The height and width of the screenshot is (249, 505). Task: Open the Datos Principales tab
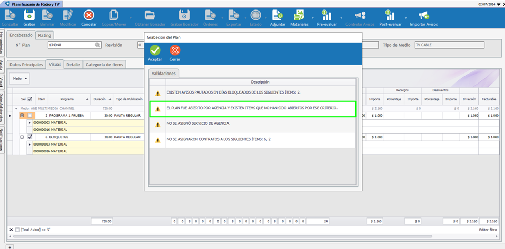pos(26,65)
